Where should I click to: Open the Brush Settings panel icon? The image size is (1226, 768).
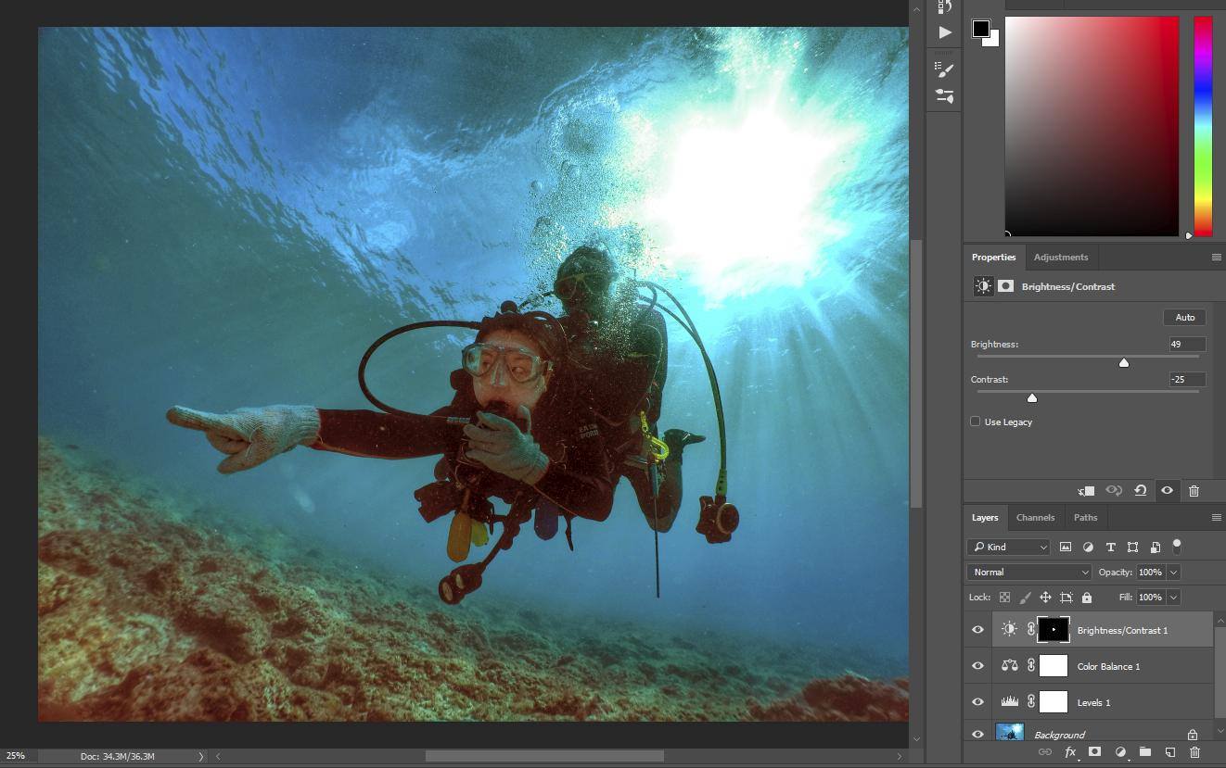pyautogui.click(x=944, y=69)
